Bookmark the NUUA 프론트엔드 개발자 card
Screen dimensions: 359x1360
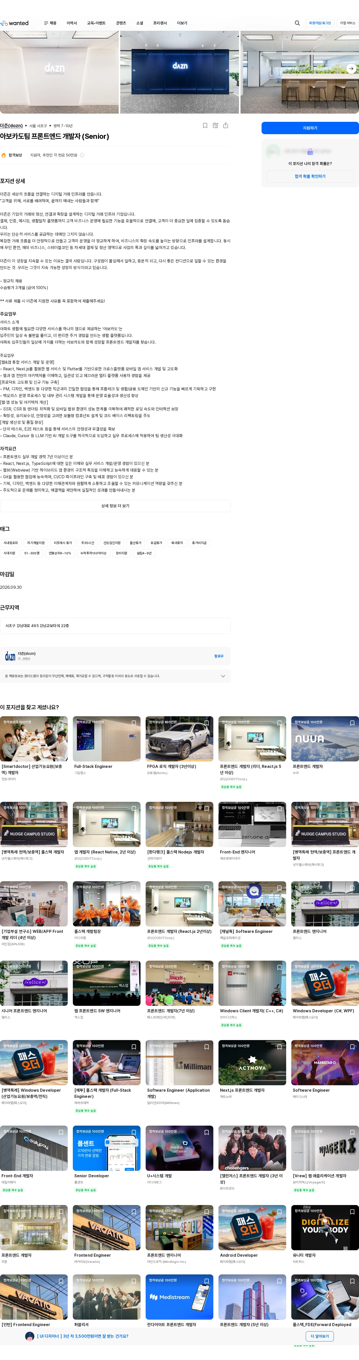352,723
